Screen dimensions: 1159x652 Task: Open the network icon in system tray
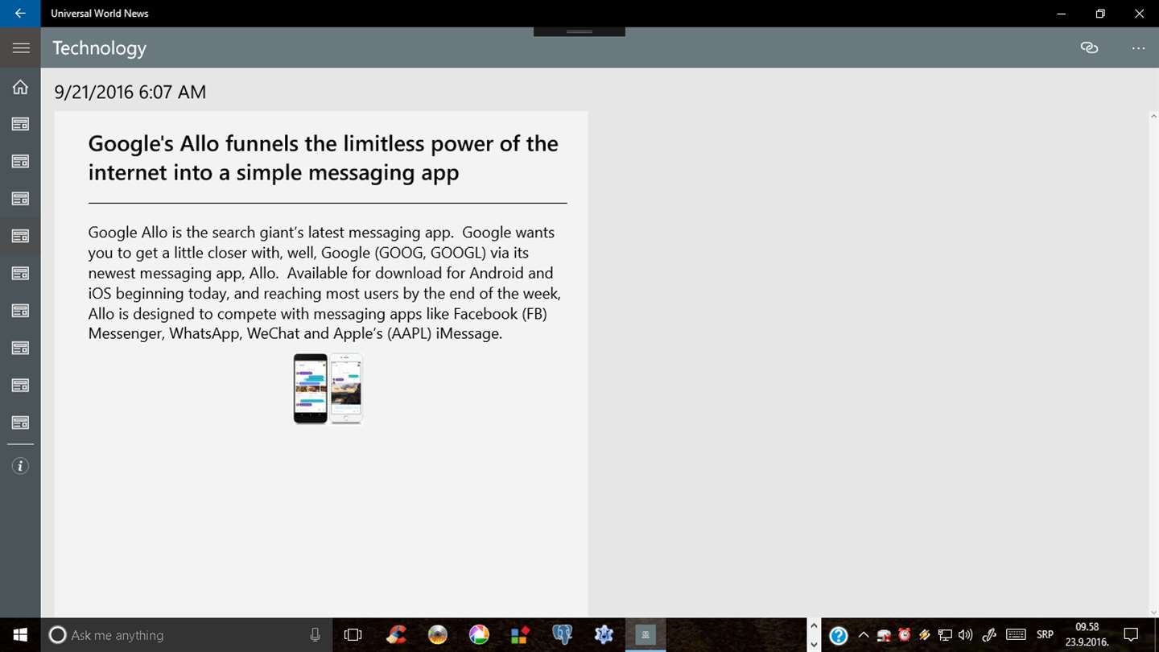945,635
